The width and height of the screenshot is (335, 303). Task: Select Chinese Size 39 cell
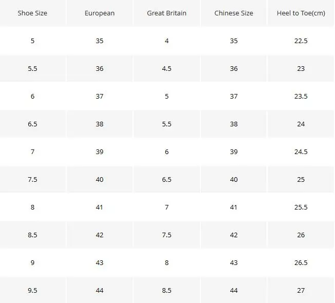pos(234,151)
